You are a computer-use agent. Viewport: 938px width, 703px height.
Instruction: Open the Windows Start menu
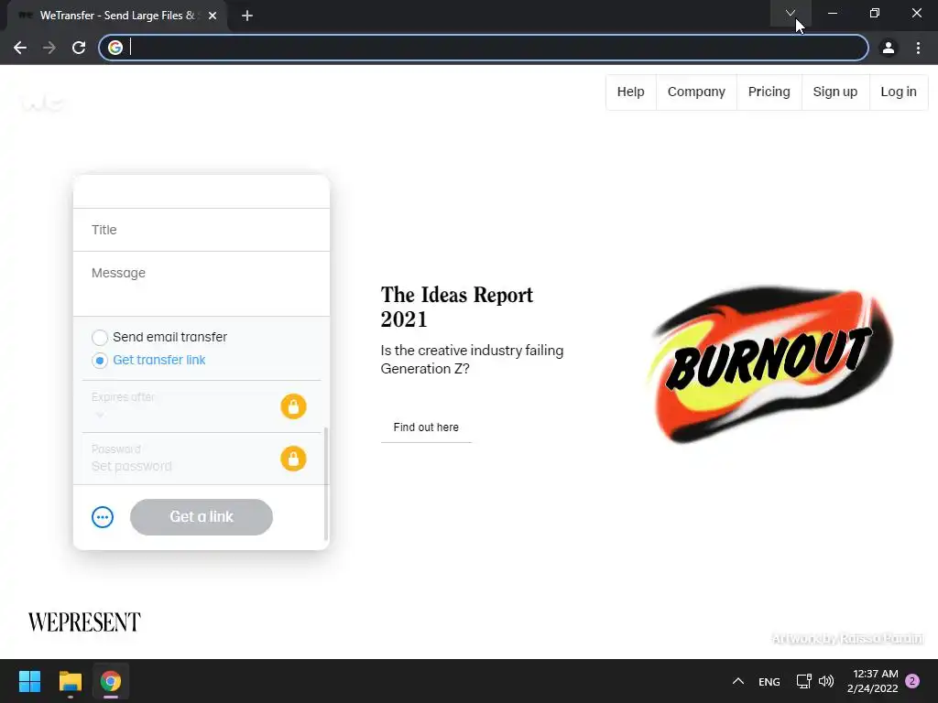[x=29, y=681]
